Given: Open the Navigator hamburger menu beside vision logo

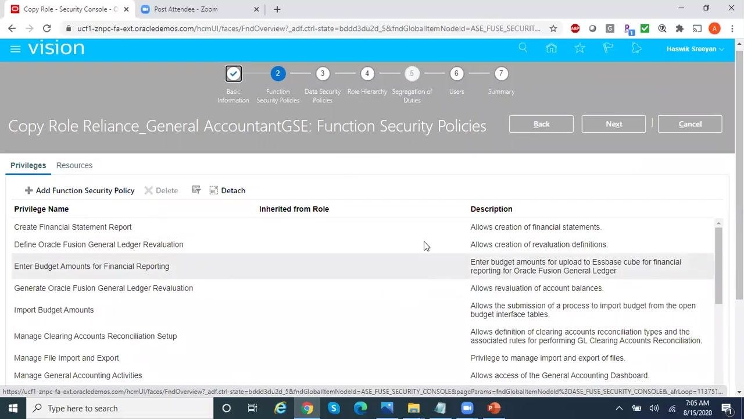Looking at the screenshot, I should (15, 49).
